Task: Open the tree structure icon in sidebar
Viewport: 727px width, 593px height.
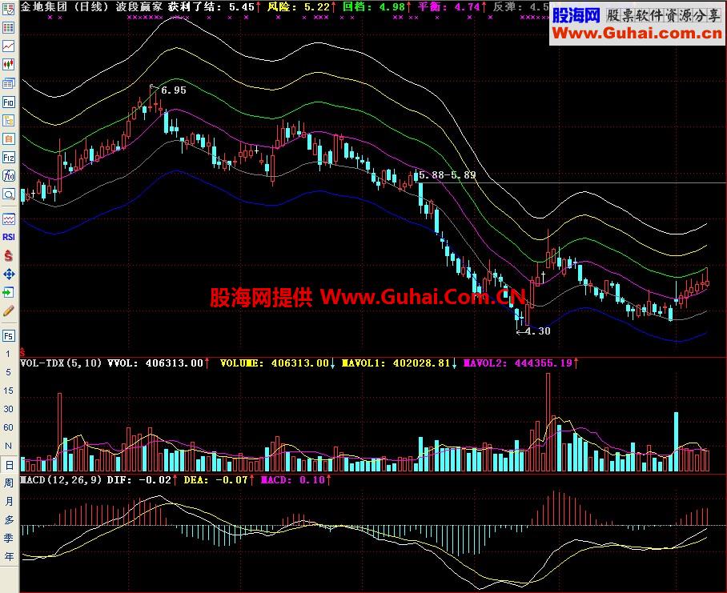Action: [x=8, y=121]
